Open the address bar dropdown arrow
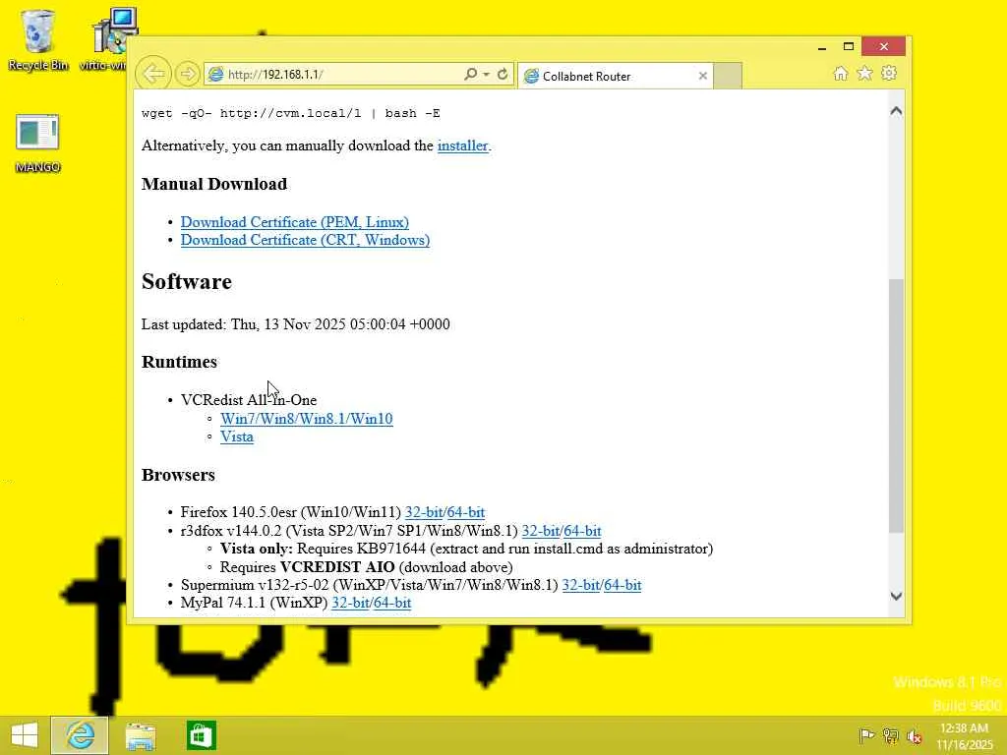 [486, 75]
